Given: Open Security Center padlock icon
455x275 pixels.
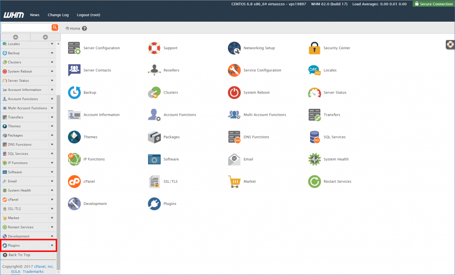Looking at the screenshot, I should pos(314,48).
